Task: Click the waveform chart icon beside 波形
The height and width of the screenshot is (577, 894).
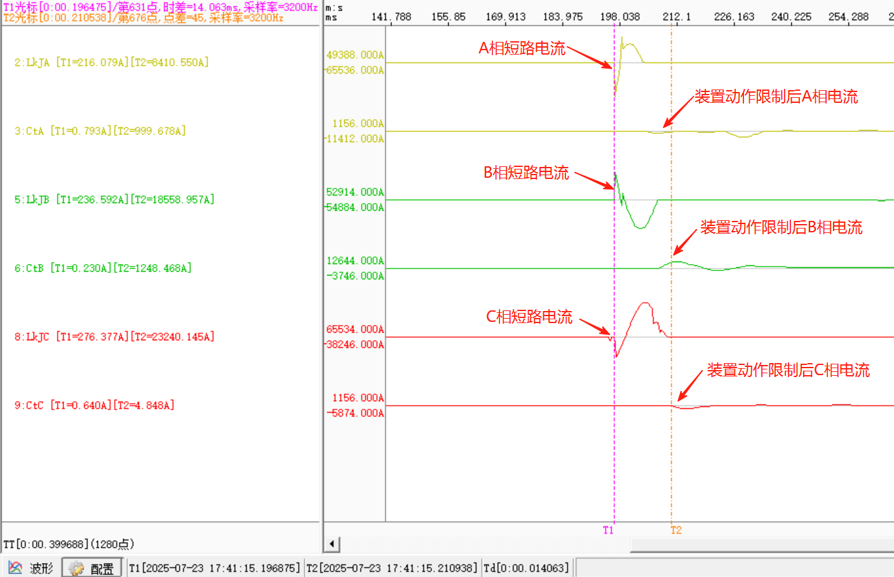Action: (15, 567)
